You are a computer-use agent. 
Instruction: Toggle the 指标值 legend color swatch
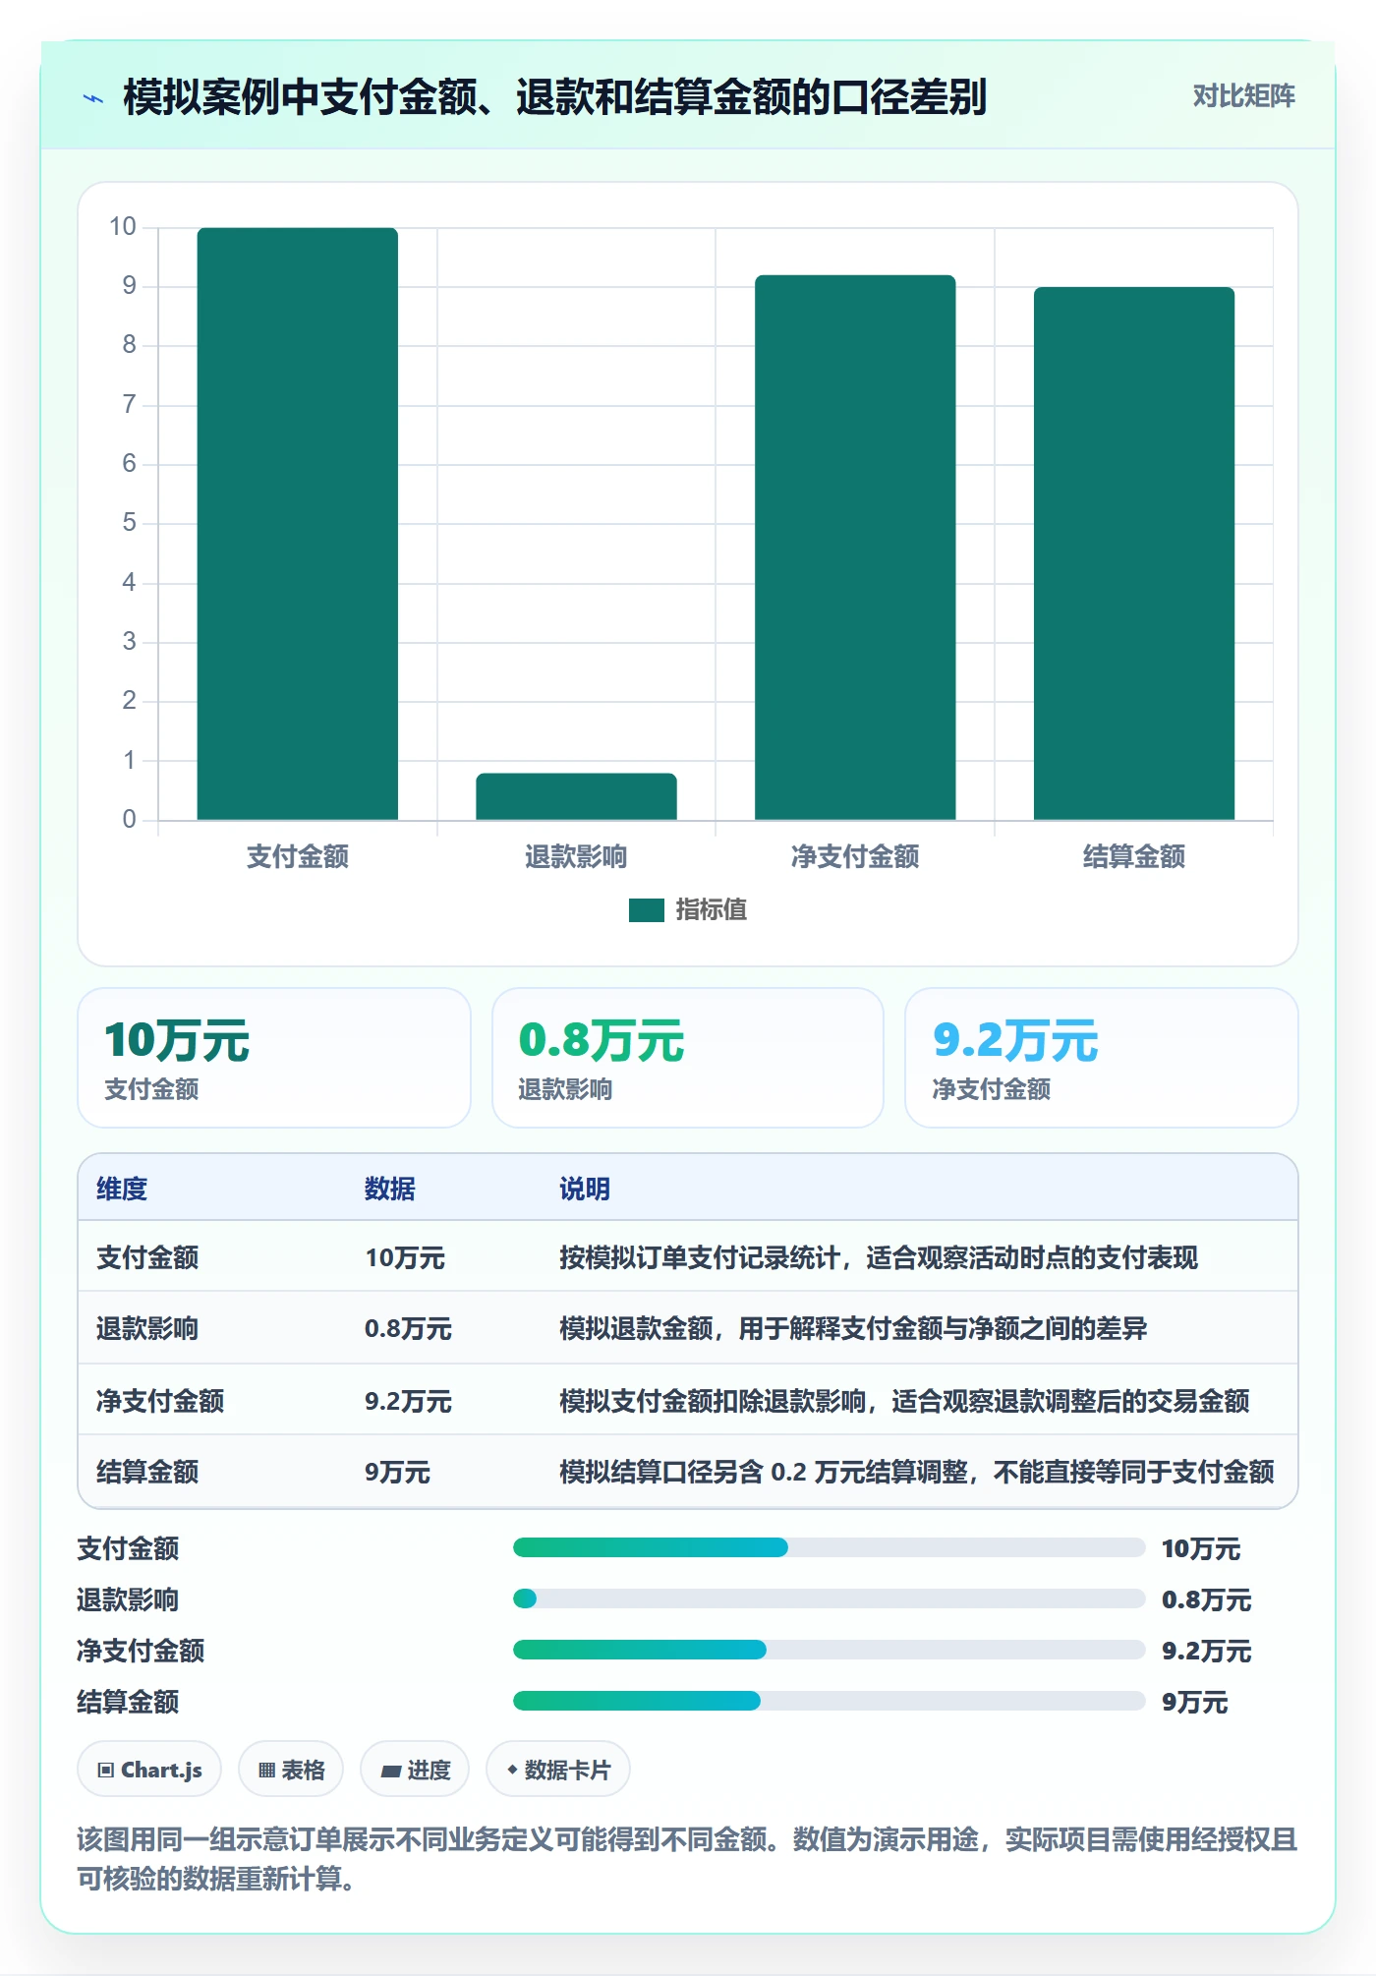(x=646, y=910)
